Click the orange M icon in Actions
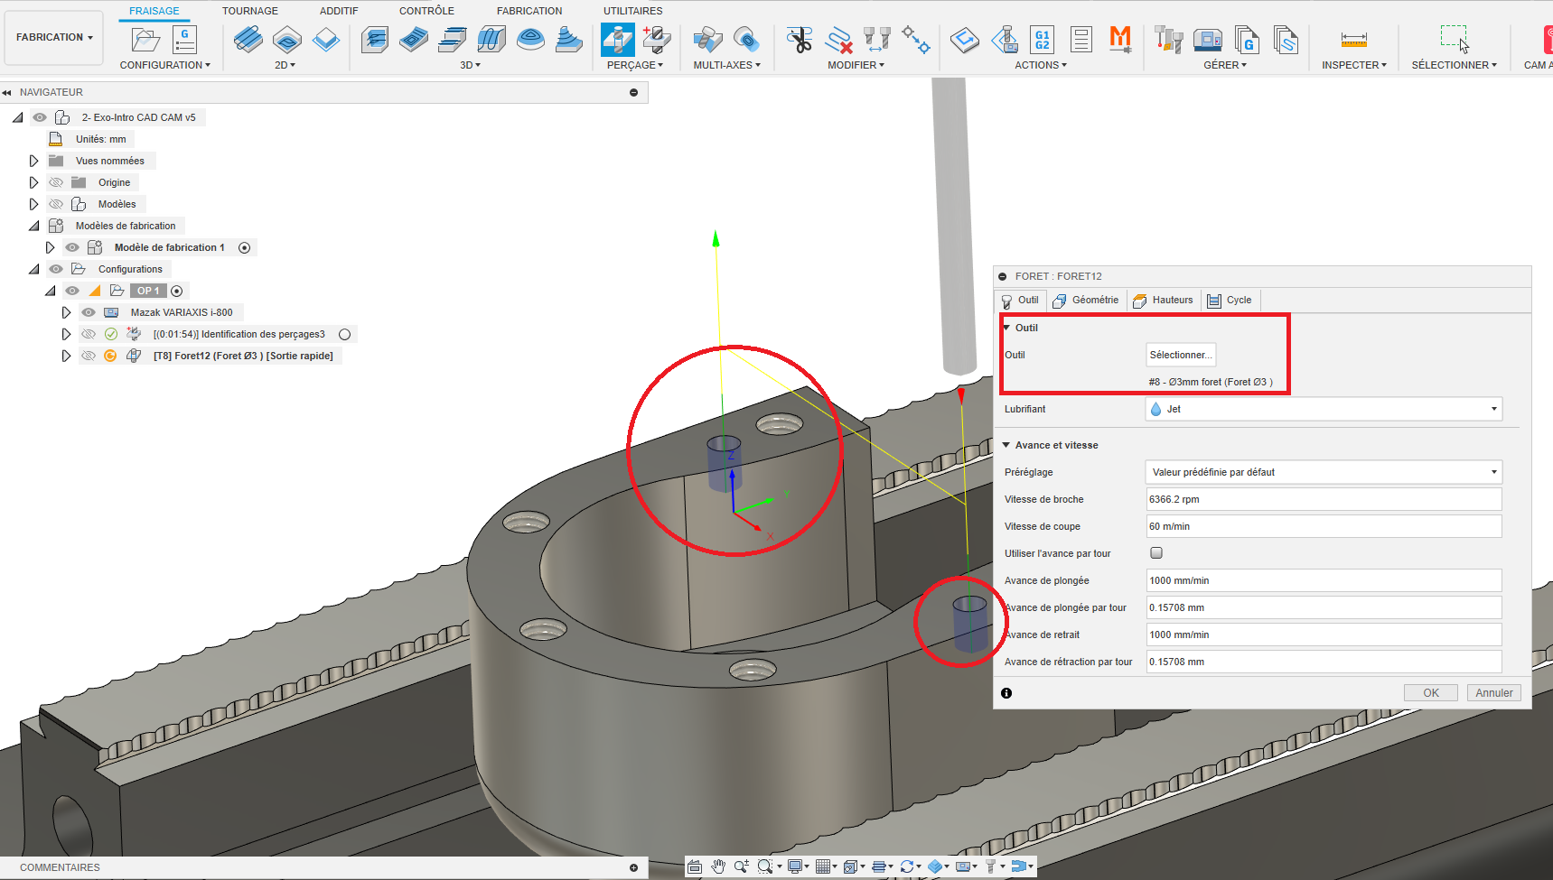The width and height of the screenshot is (1553, 880). click(1120, 40)
